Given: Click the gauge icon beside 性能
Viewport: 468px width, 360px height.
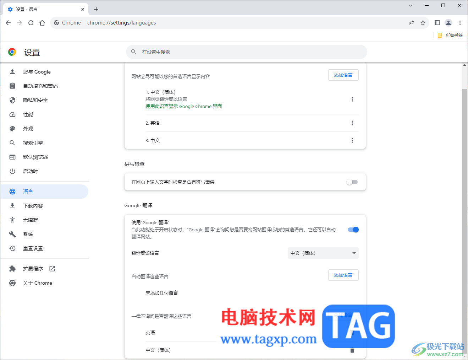Looking at the screenshot, I should pos(12,114).
